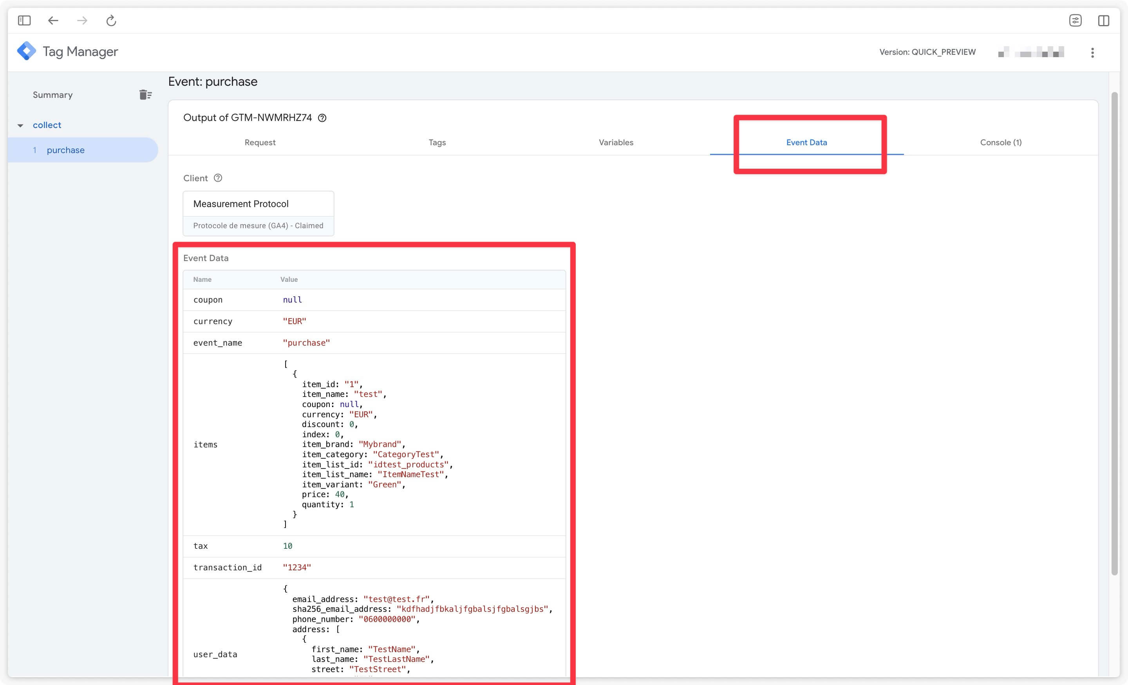
Task: Switch to the Tags tab
Action: (437, 142)
